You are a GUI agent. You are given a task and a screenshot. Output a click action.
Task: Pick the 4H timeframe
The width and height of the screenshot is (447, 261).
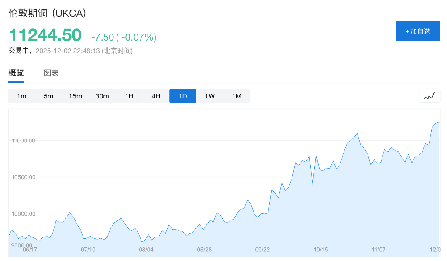pyautogui.click(x=156, y=96)
